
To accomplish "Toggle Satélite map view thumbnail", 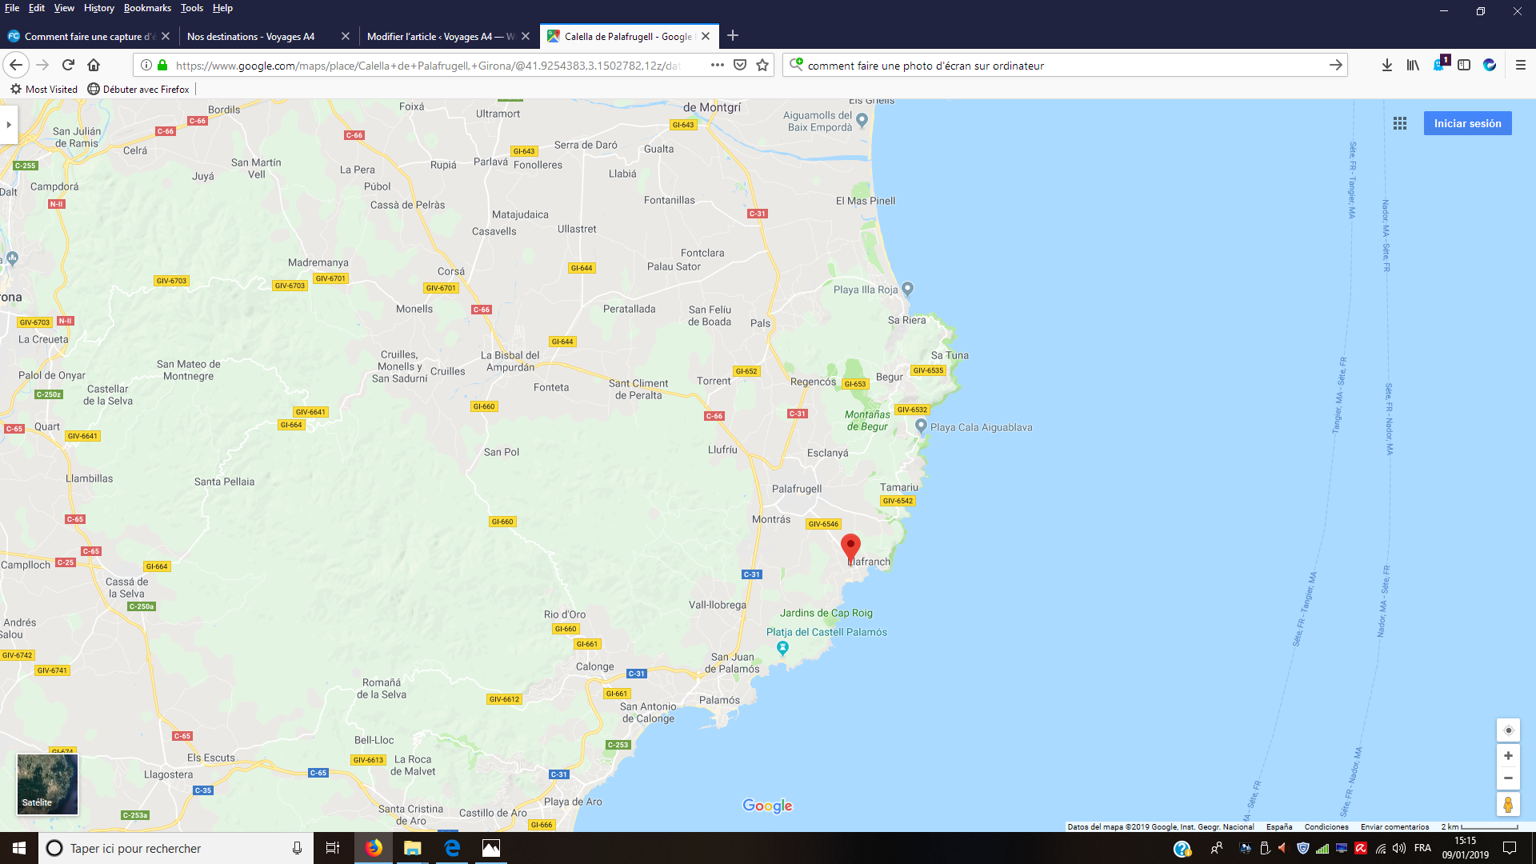I will point(47,784).
